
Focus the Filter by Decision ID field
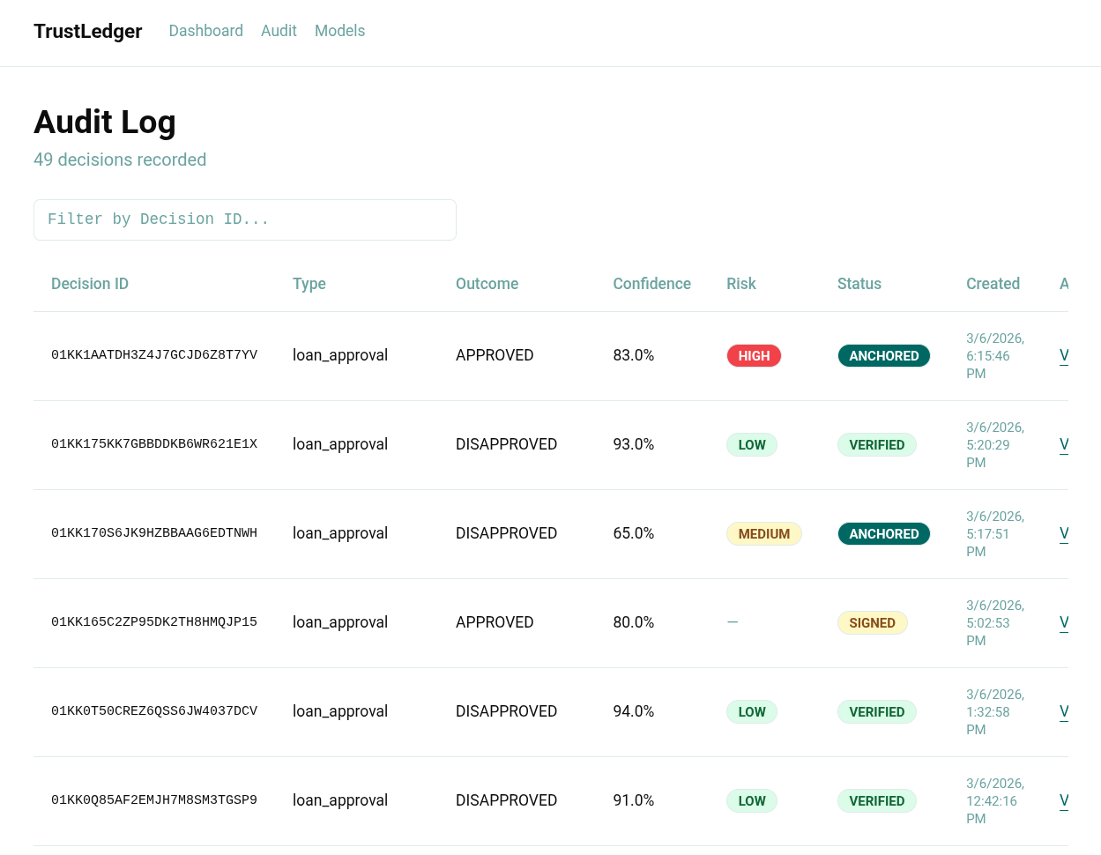[244, 219]
